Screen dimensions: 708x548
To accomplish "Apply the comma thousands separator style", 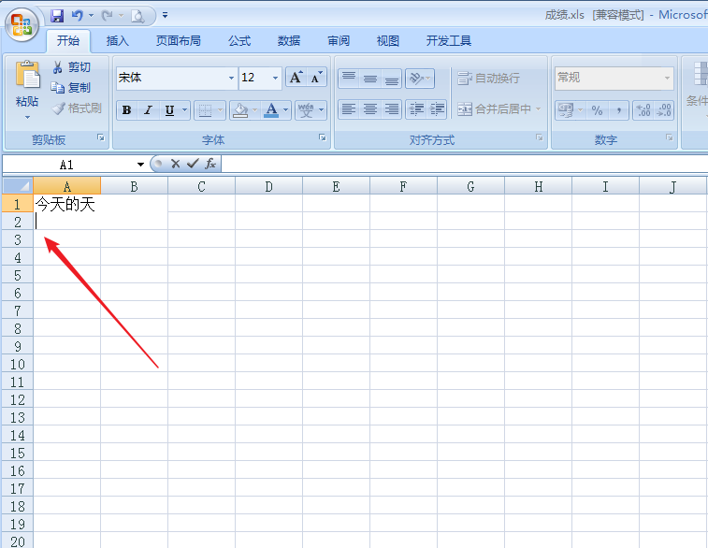I will [x=618, y=110].
